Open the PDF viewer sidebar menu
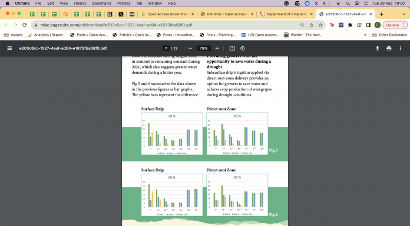 [9, 48]
